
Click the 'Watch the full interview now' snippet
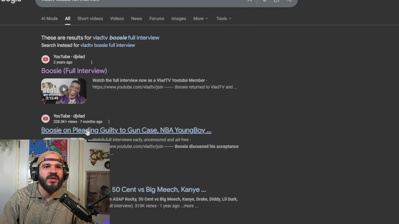(165, 84)
